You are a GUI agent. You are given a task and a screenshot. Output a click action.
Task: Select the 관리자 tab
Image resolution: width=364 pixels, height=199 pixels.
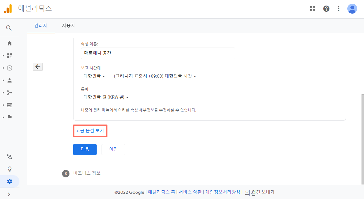click(x=40, y=26)
